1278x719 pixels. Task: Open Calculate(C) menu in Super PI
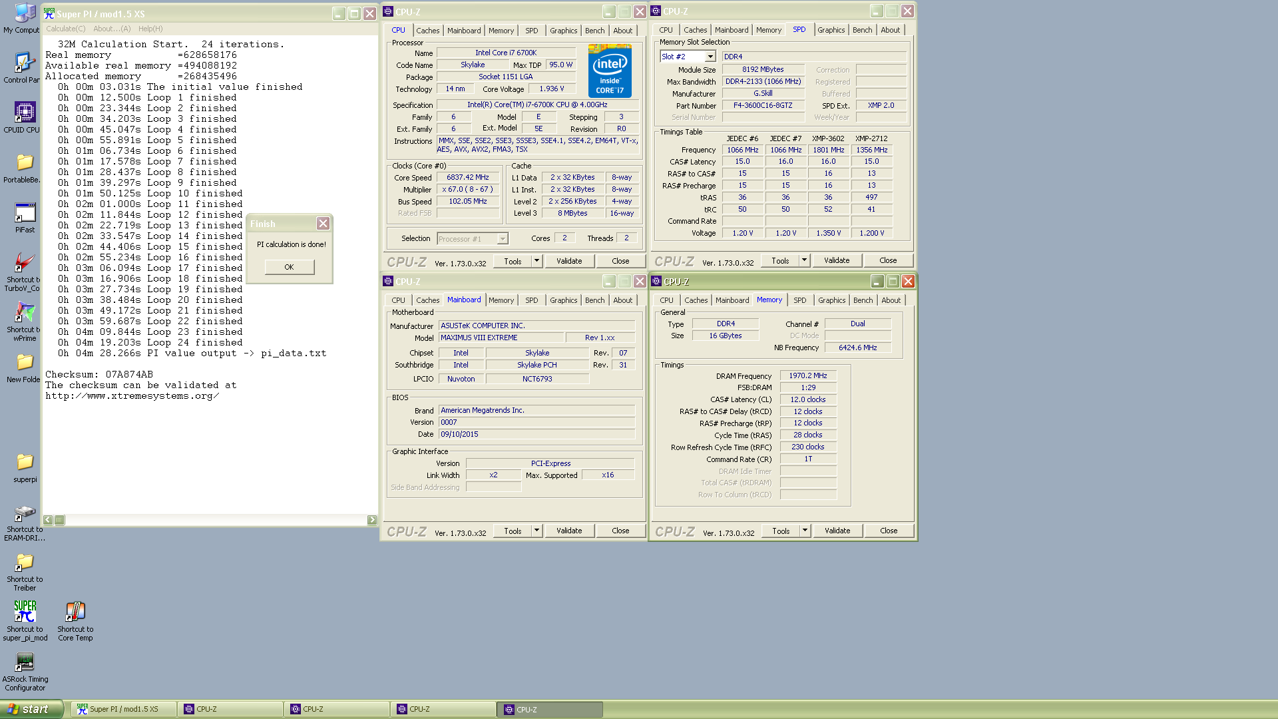point(65,29)
